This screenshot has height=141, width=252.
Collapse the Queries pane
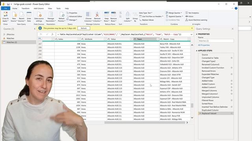(x=35, y=29)
